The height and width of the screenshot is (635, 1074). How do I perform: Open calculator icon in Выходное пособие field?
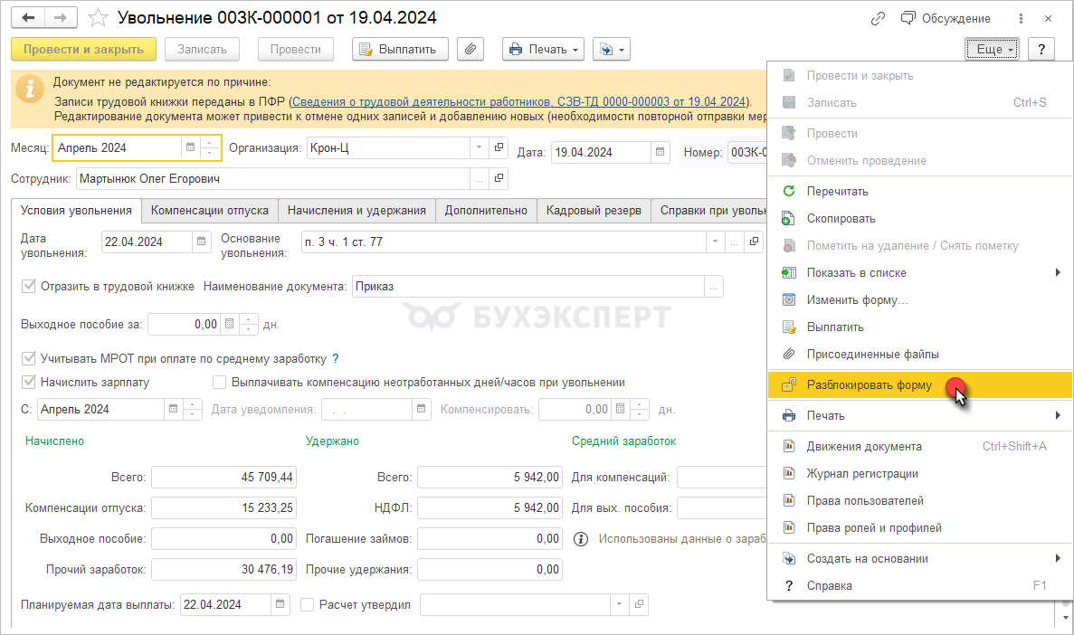[230, 324]
